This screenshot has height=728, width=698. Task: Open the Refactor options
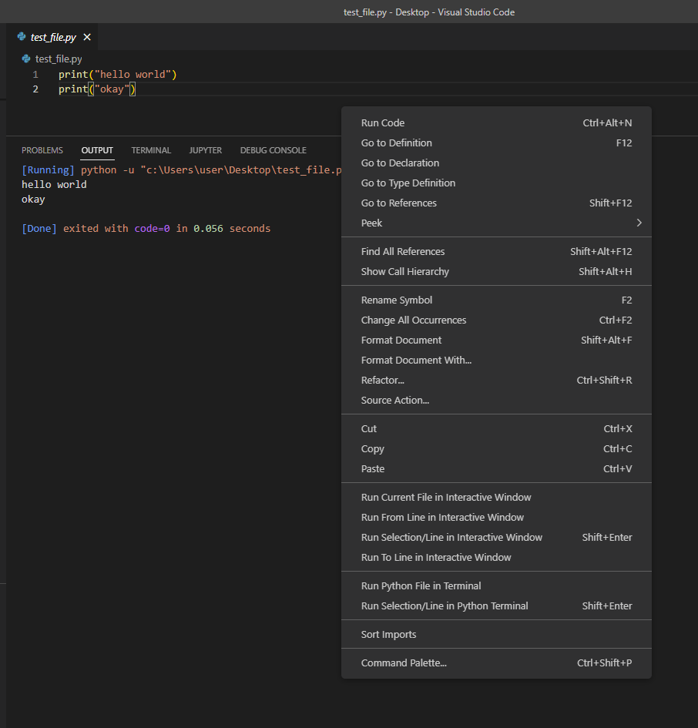tap(382, 380)
